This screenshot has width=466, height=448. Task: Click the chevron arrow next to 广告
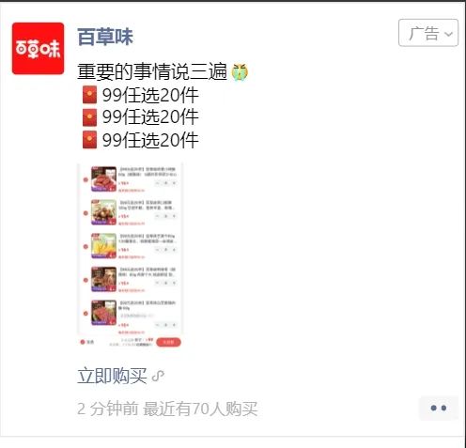point(449,34)
